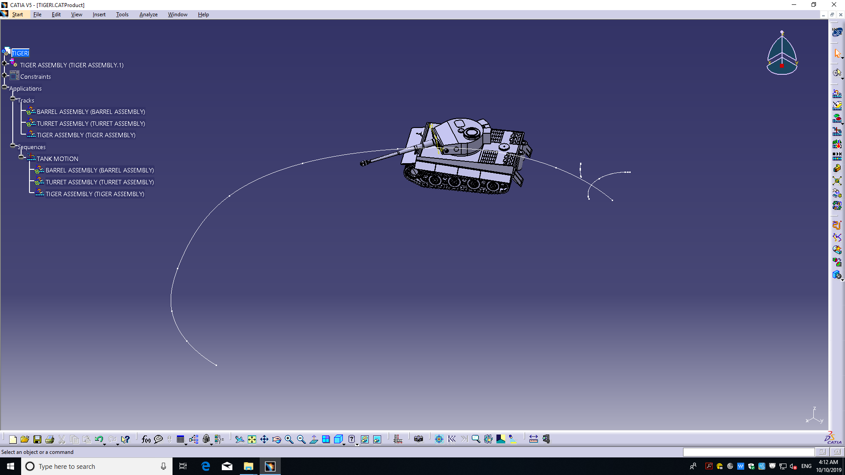Click the Save file icon
The image size is (845, 475).
point(37,439)
